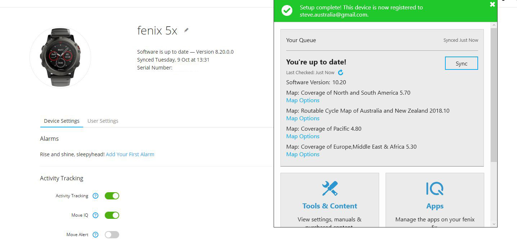Click the You're up to date! message

[x=316, y=62]
